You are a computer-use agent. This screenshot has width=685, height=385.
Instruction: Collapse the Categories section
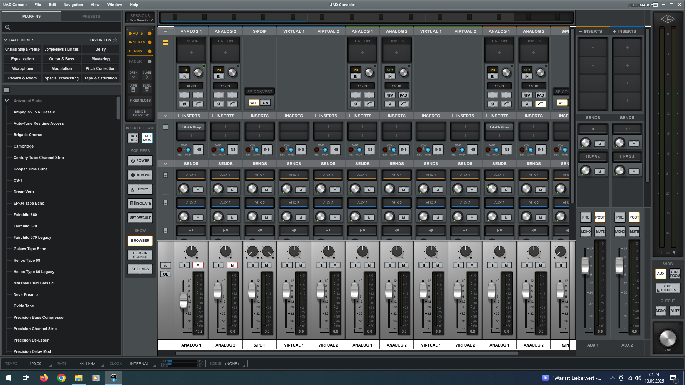click(x=6, y=40)
